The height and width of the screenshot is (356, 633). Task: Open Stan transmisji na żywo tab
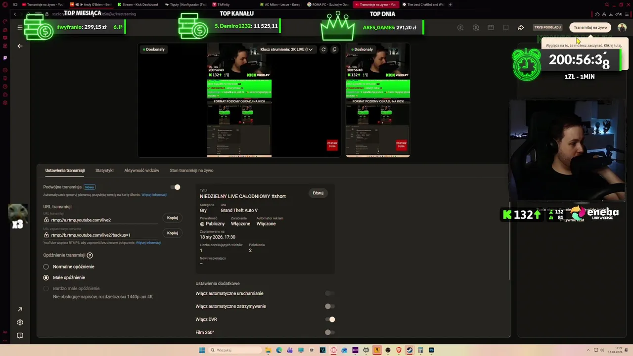191,170
